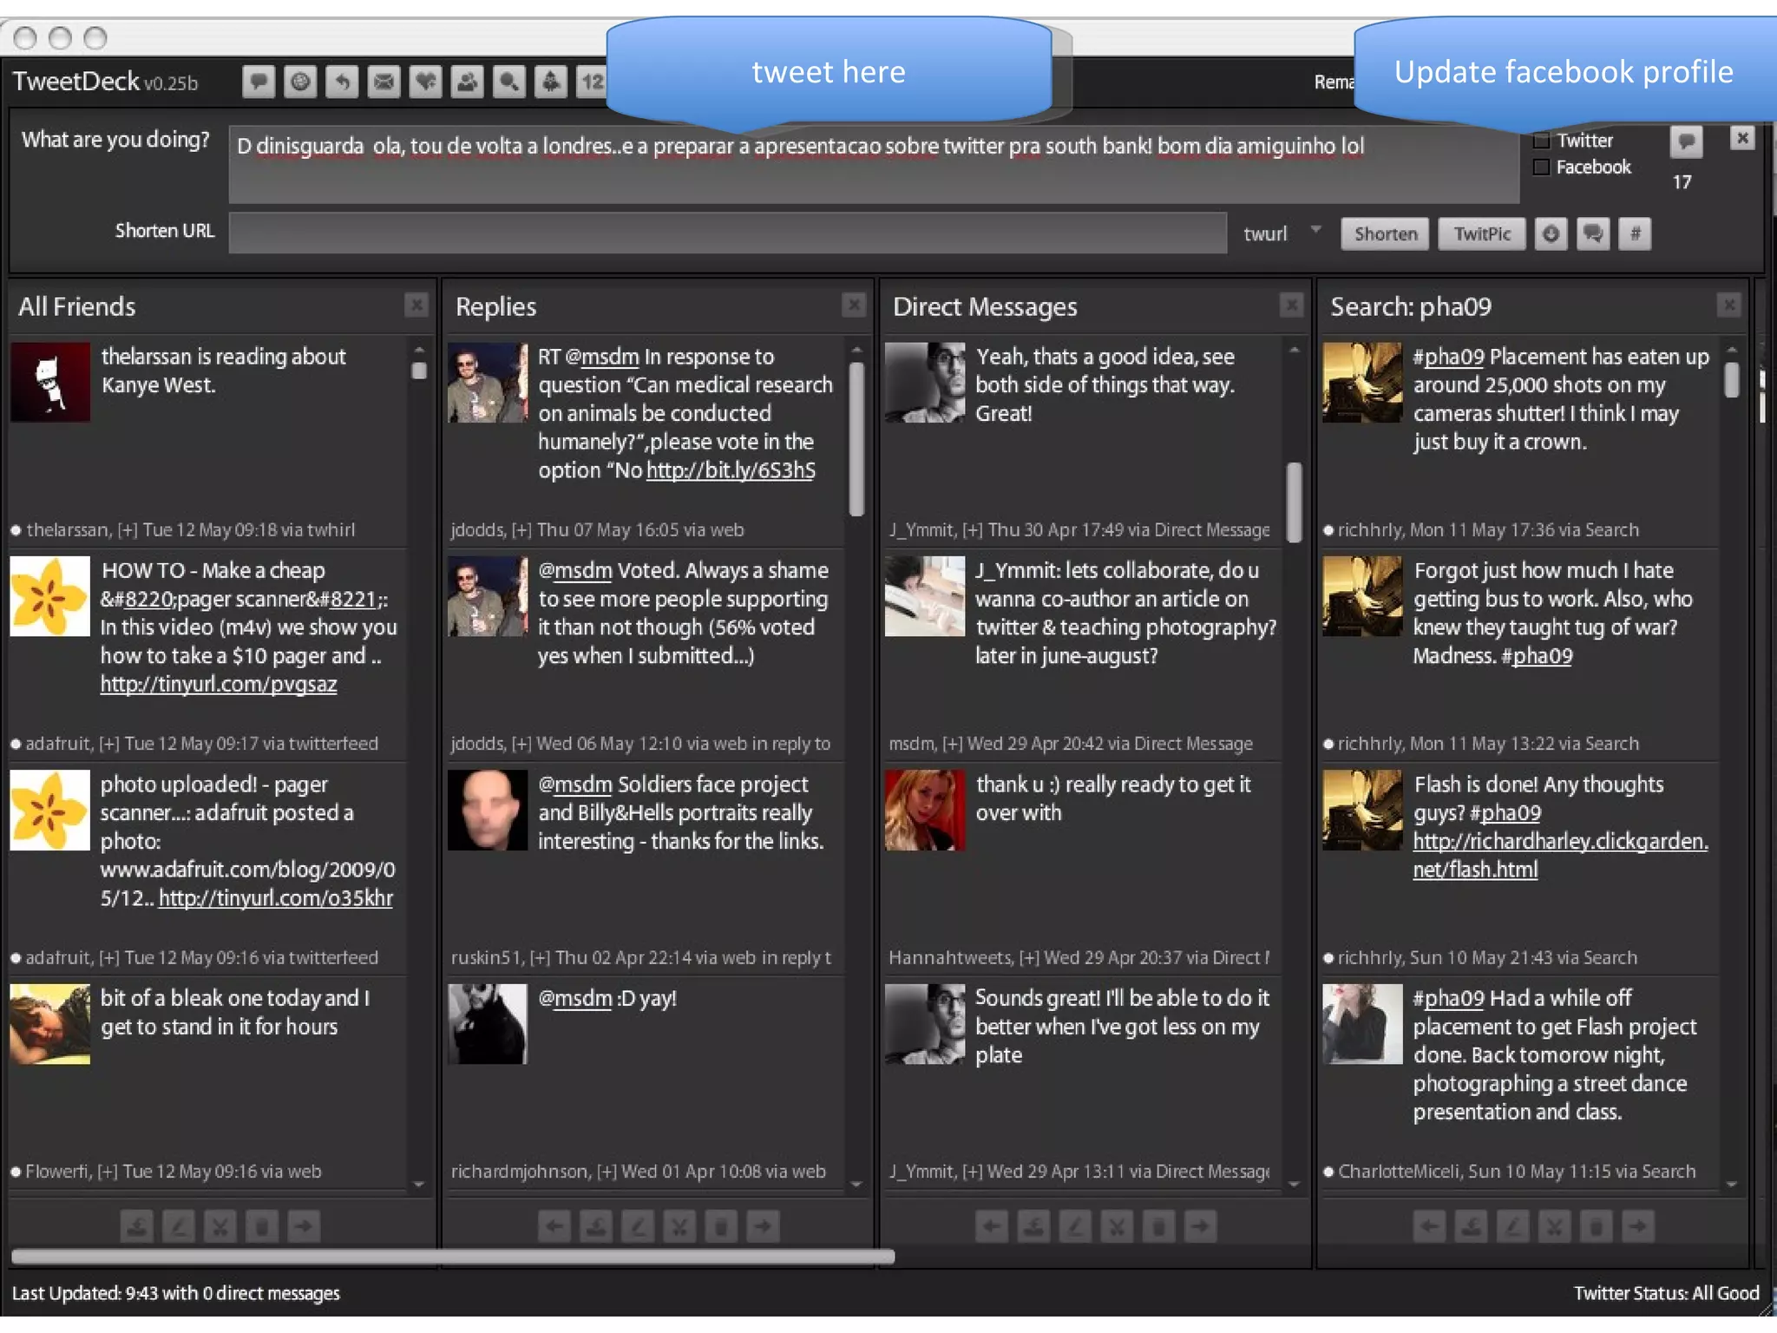The height and width of the screenshot is (1333, 1777).
Task: Open the richardharley.clickgarden.net/flash.html link
Action: tap(1560, 855)
